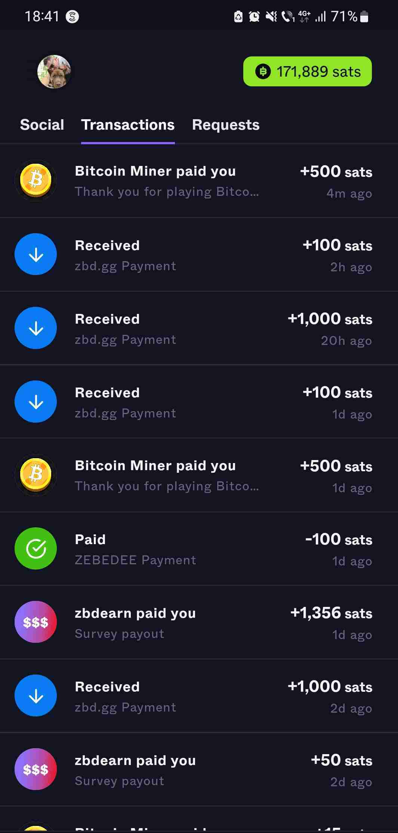Tap the blue received arrow icon from 20h ago

coord(36,328)
